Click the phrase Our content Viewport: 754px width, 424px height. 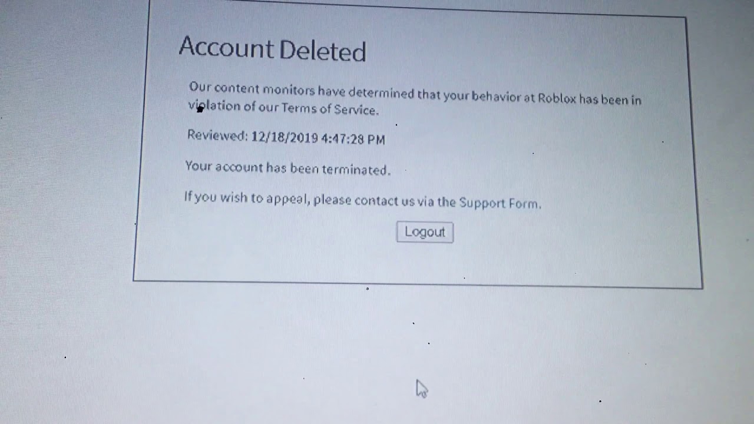224,88
